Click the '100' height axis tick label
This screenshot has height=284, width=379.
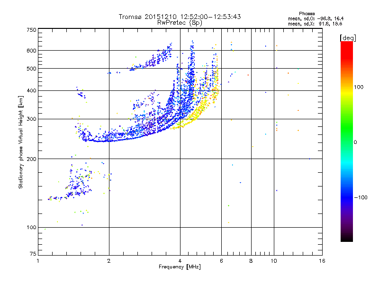coord(32,228)
